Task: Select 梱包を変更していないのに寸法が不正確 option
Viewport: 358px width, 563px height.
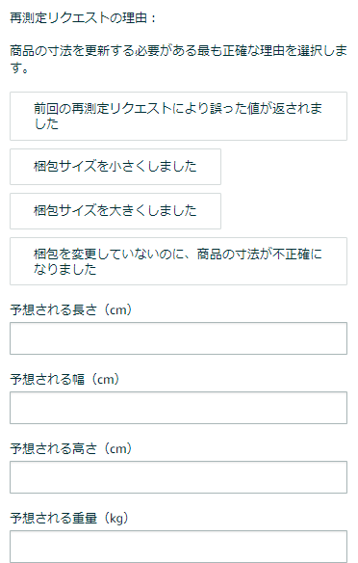Action: [x=178, y=261]
